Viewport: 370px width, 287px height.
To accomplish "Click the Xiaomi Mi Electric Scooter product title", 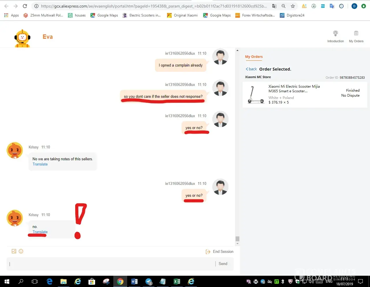I will (x=294, y=89).
